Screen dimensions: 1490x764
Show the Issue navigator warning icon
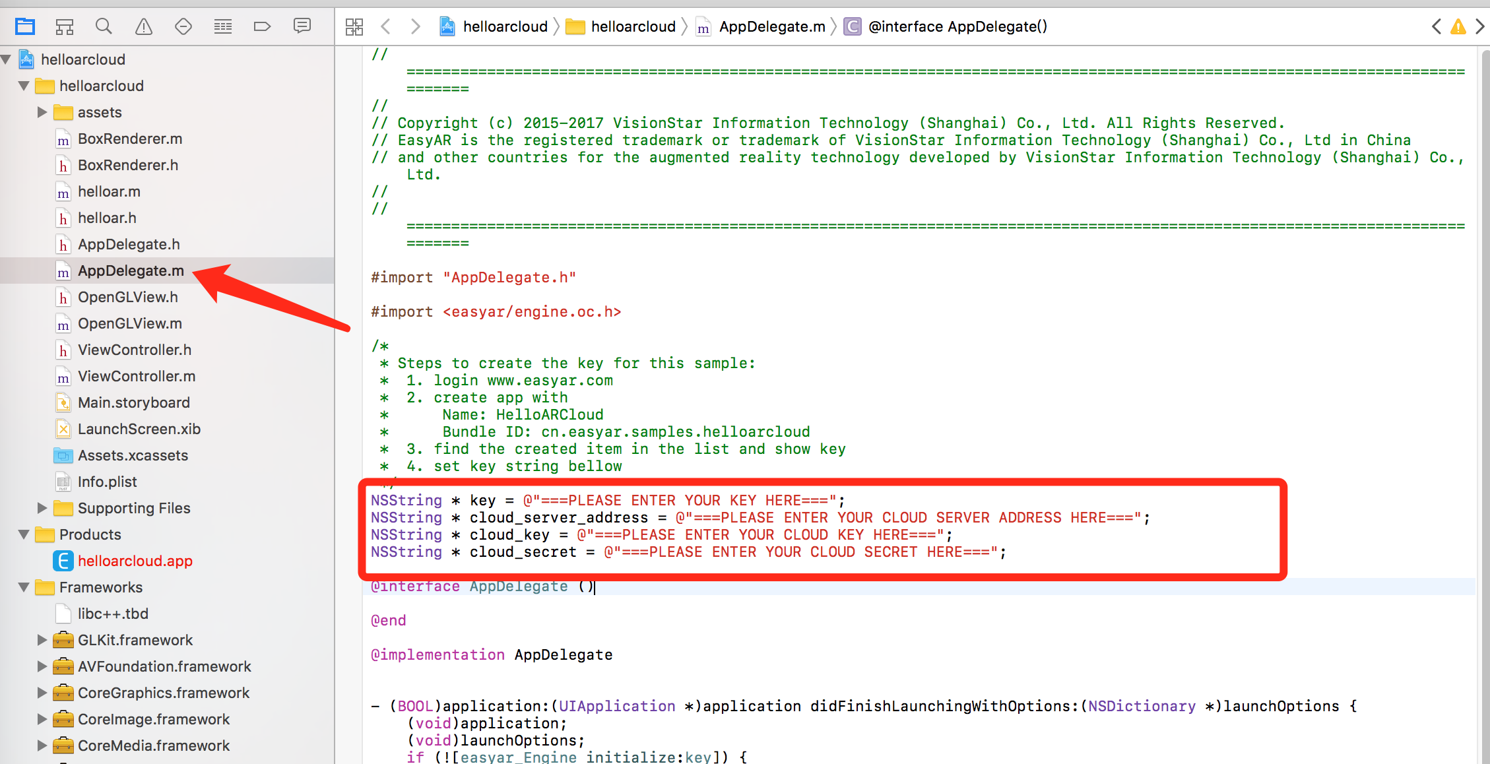143,26
